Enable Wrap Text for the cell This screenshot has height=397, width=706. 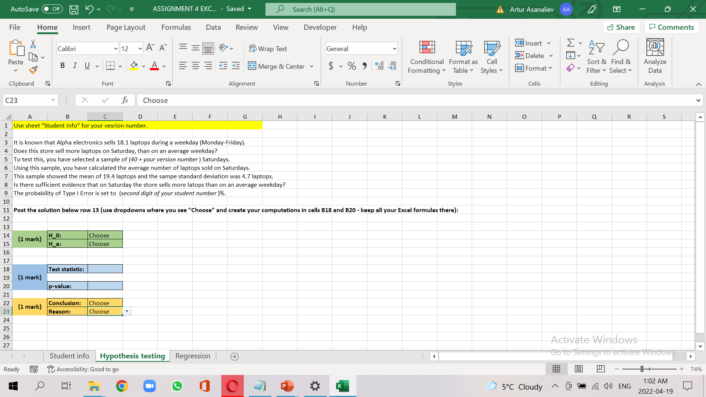[268, 48]
